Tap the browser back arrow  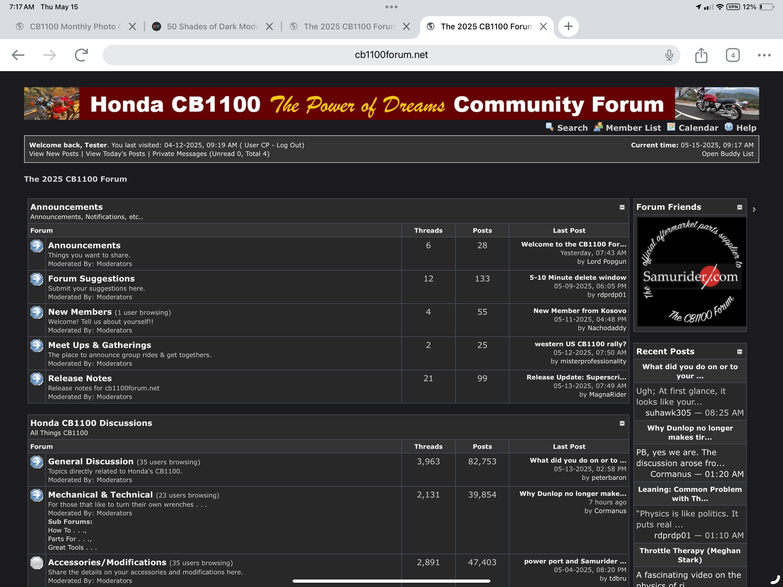coord(18,55)
